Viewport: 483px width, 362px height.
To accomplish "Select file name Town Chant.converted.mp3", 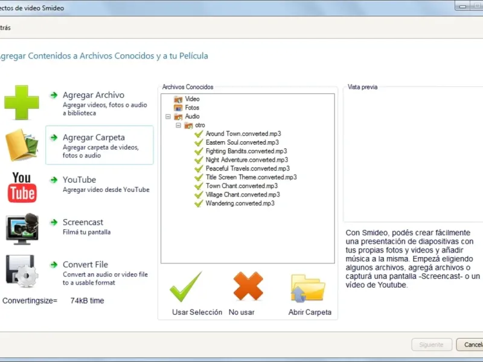I will pos(241,186).
